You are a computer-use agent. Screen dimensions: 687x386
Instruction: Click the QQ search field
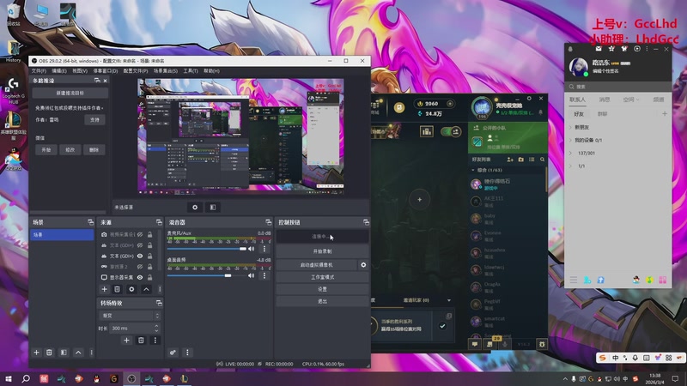(x=617, y=87)
